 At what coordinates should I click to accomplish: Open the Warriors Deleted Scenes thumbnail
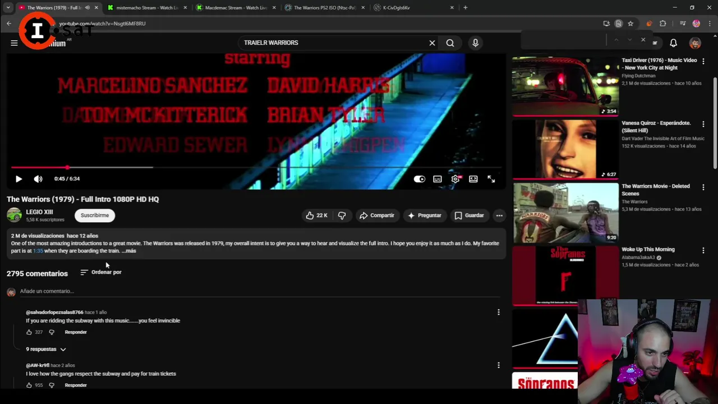click(x=565, y=212)
